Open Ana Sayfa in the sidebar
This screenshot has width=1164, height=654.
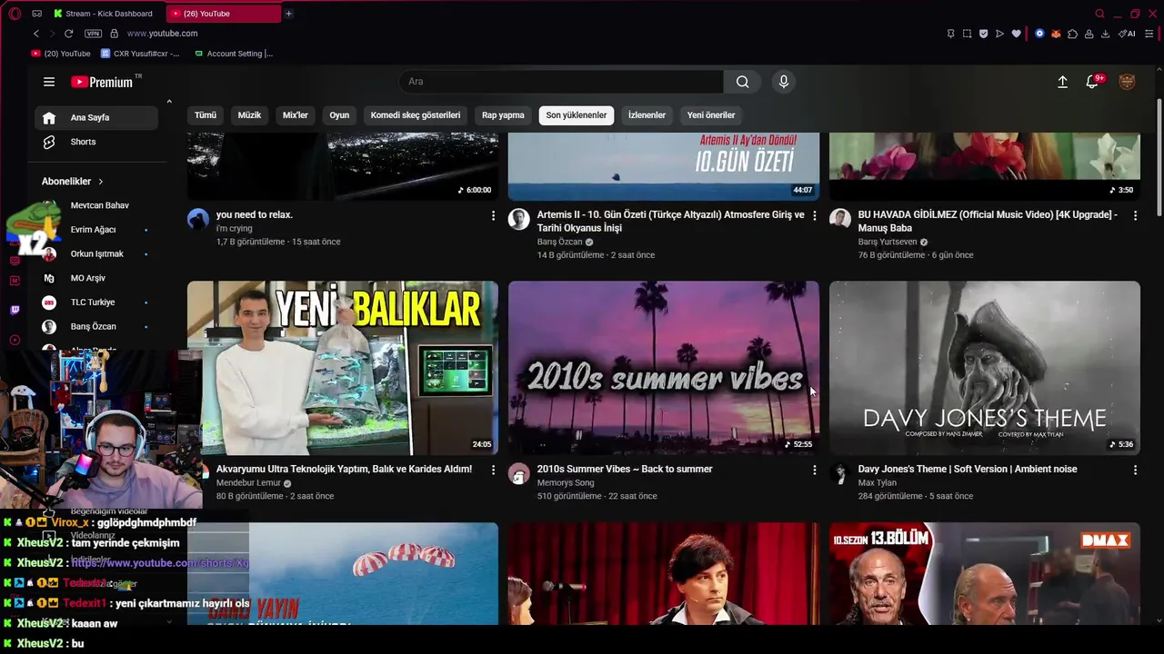click(x=96, y=117)
